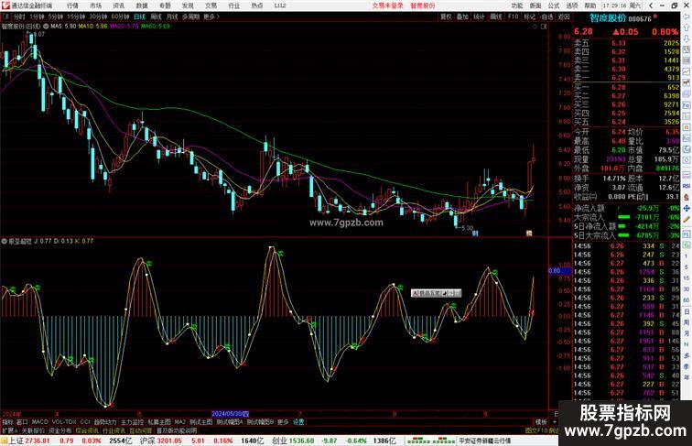This screenshot has width=692, height=446.
Task: Click the 上证 index in status bar
Action: (x=16, y=441)
